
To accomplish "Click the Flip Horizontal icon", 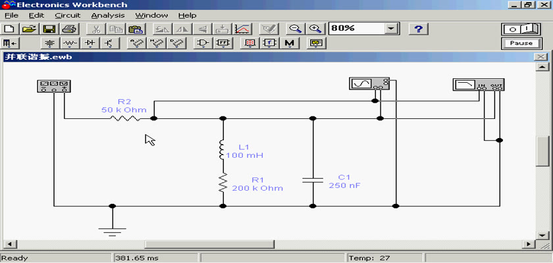I will [x=182, y=29].
